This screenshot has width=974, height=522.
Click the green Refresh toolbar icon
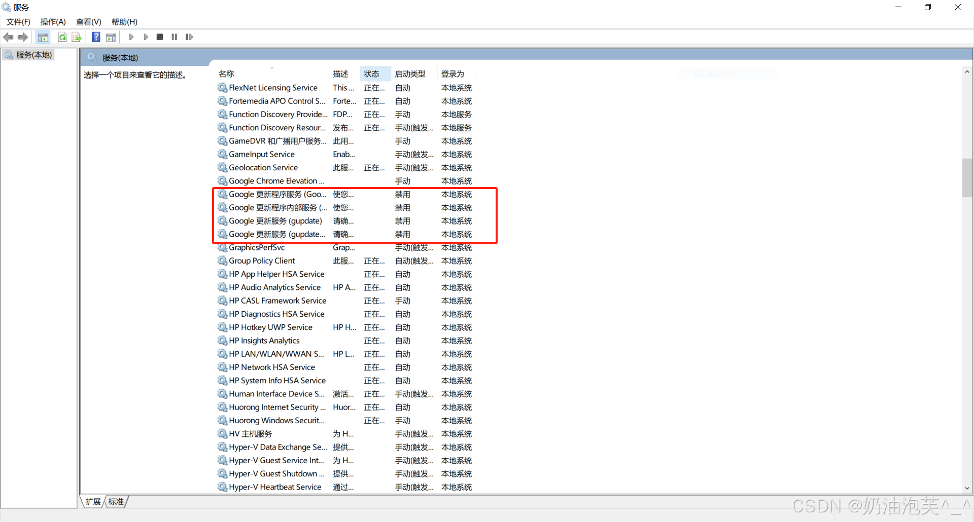pyautogui.click(x=62, y=37)
